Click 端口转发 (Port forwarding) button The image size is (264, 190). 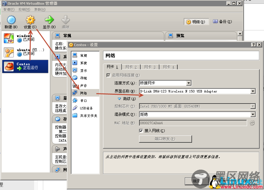coord(165,139)
